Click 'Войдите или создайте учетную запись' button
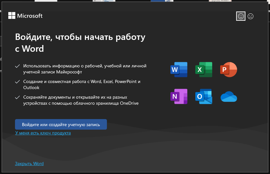270x174 pixels. [61, 125]
